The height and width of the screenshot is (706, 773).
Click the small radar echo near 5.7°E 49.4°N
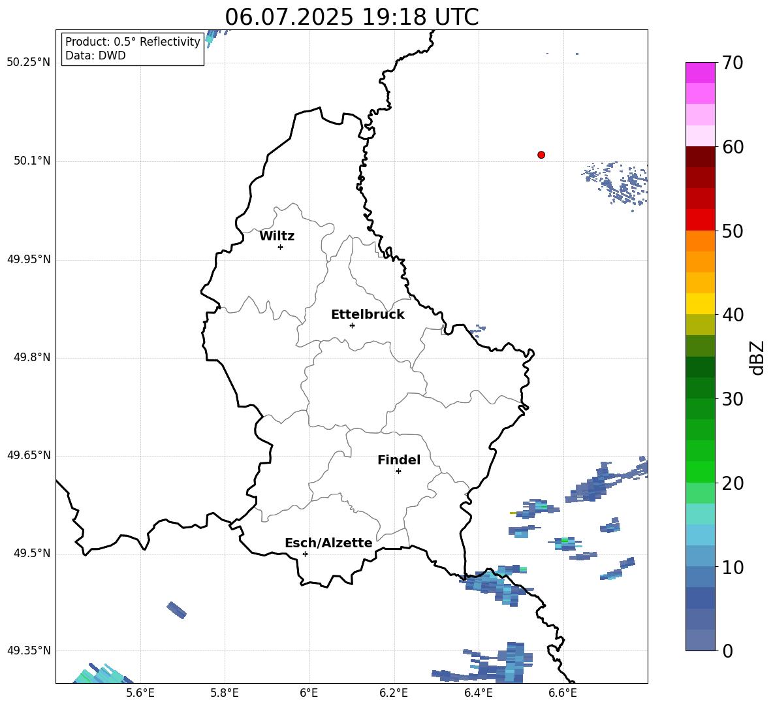coord(176,610)
